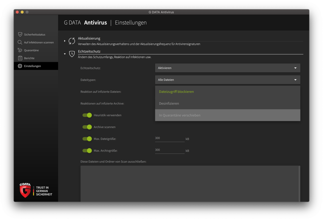
Task: Click the Reaktion auf infizierte Dateien label
Action: [x=101, y=92]
